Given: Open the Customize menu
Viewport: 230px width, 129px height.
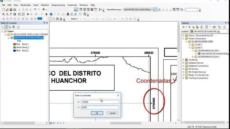Looking at the screenshot, I should pos(72,5).
